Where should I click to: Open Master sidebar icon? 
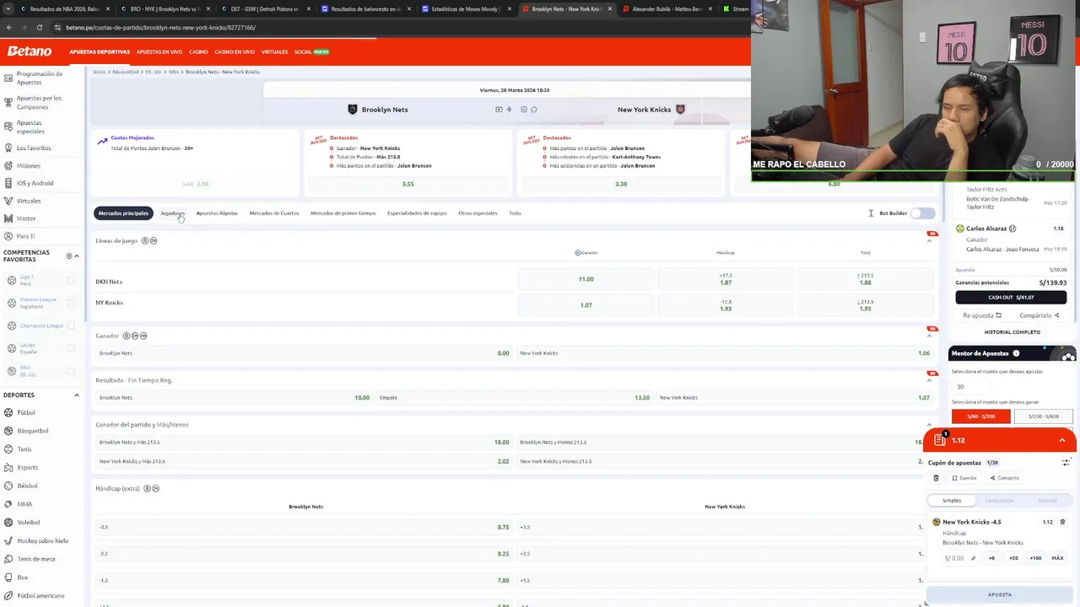tap(8, 218)
